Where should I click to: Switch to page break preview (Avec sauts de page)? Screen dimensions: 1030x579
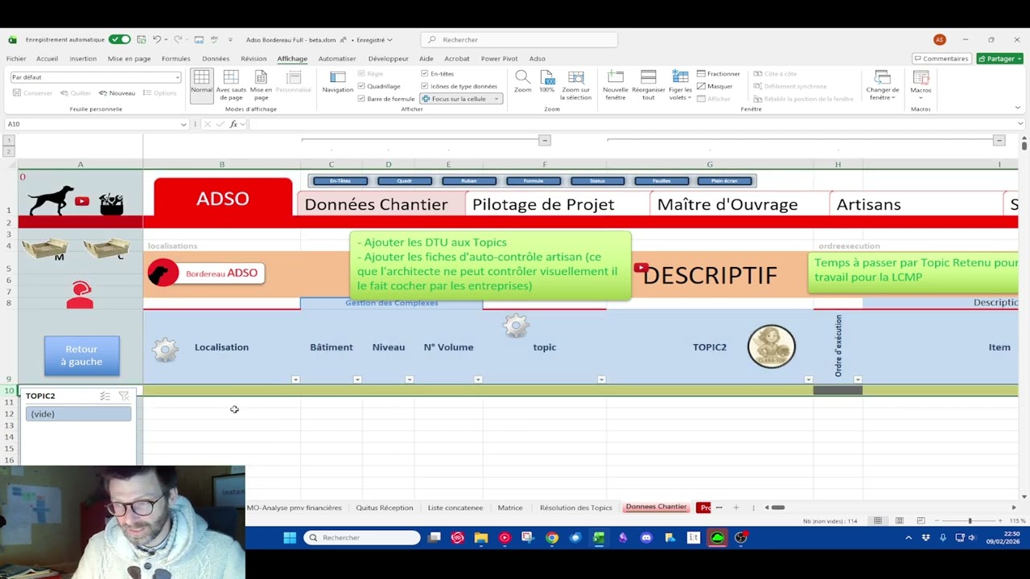231,84
